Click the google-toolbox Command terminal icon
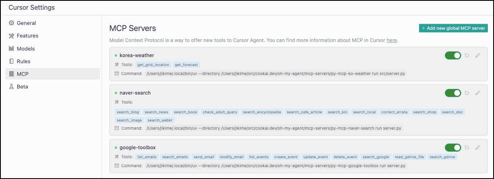Screen dimensions: 494x179 (116, 166)
